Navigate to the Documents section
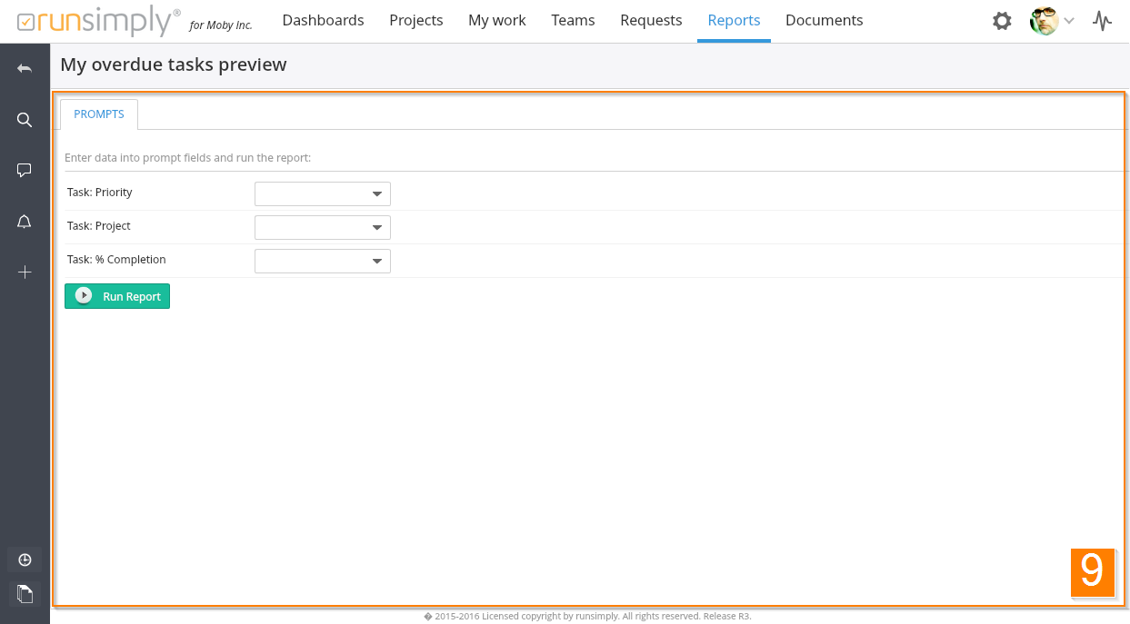The image size is (1130, 624). (824, 20)
